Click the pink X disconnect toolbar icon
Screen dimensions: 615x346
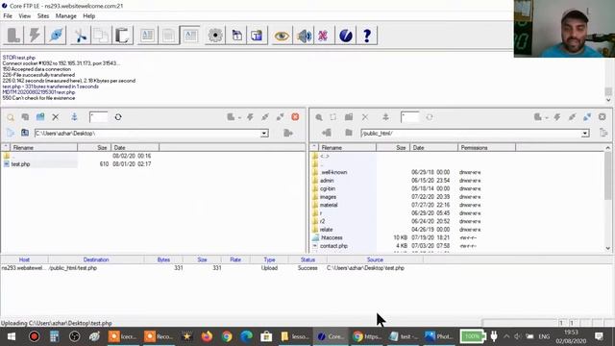[323, 36]
